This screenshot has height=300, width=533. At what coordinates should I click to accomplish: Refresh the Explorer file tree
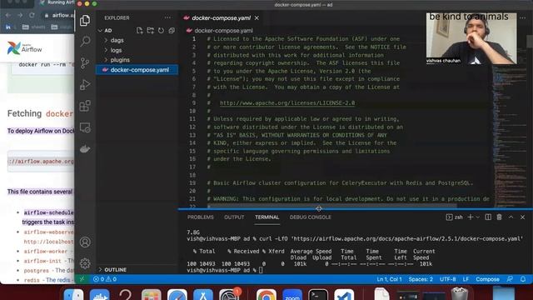[161, 31]
